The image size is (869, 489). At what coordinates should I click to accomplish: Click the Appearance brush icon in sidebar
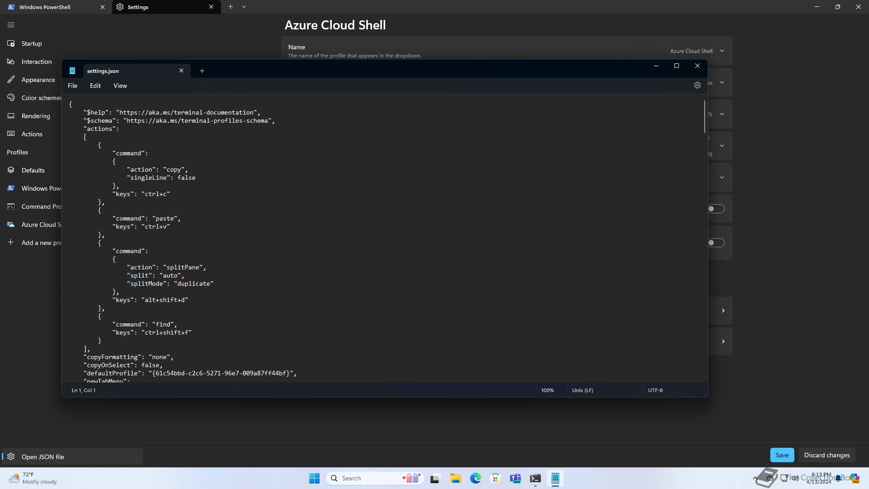click(x=11, y=80)
